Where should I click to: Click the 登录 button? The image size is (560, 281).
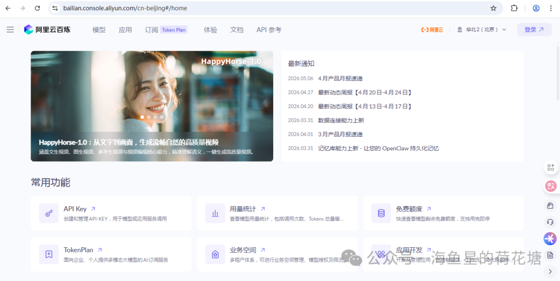pos(534,30)
